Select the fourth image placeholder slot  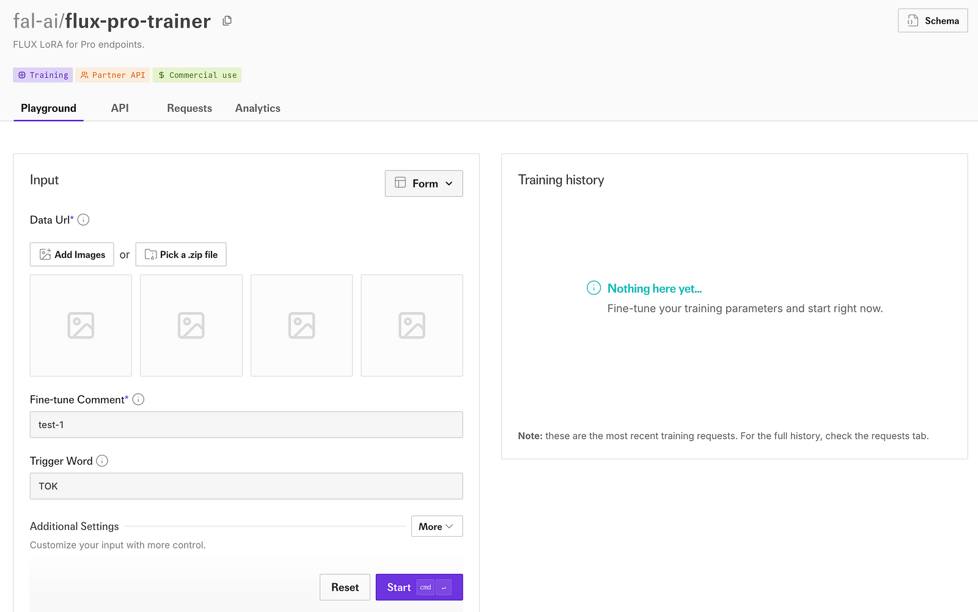pos(412,325)
